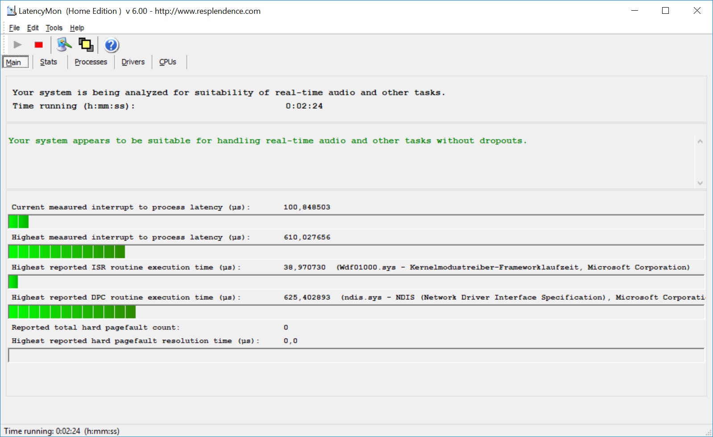Click the 'Your system is being analyzed' text
The height and width of the screenshot is (437, 713).
coord(228,93)
